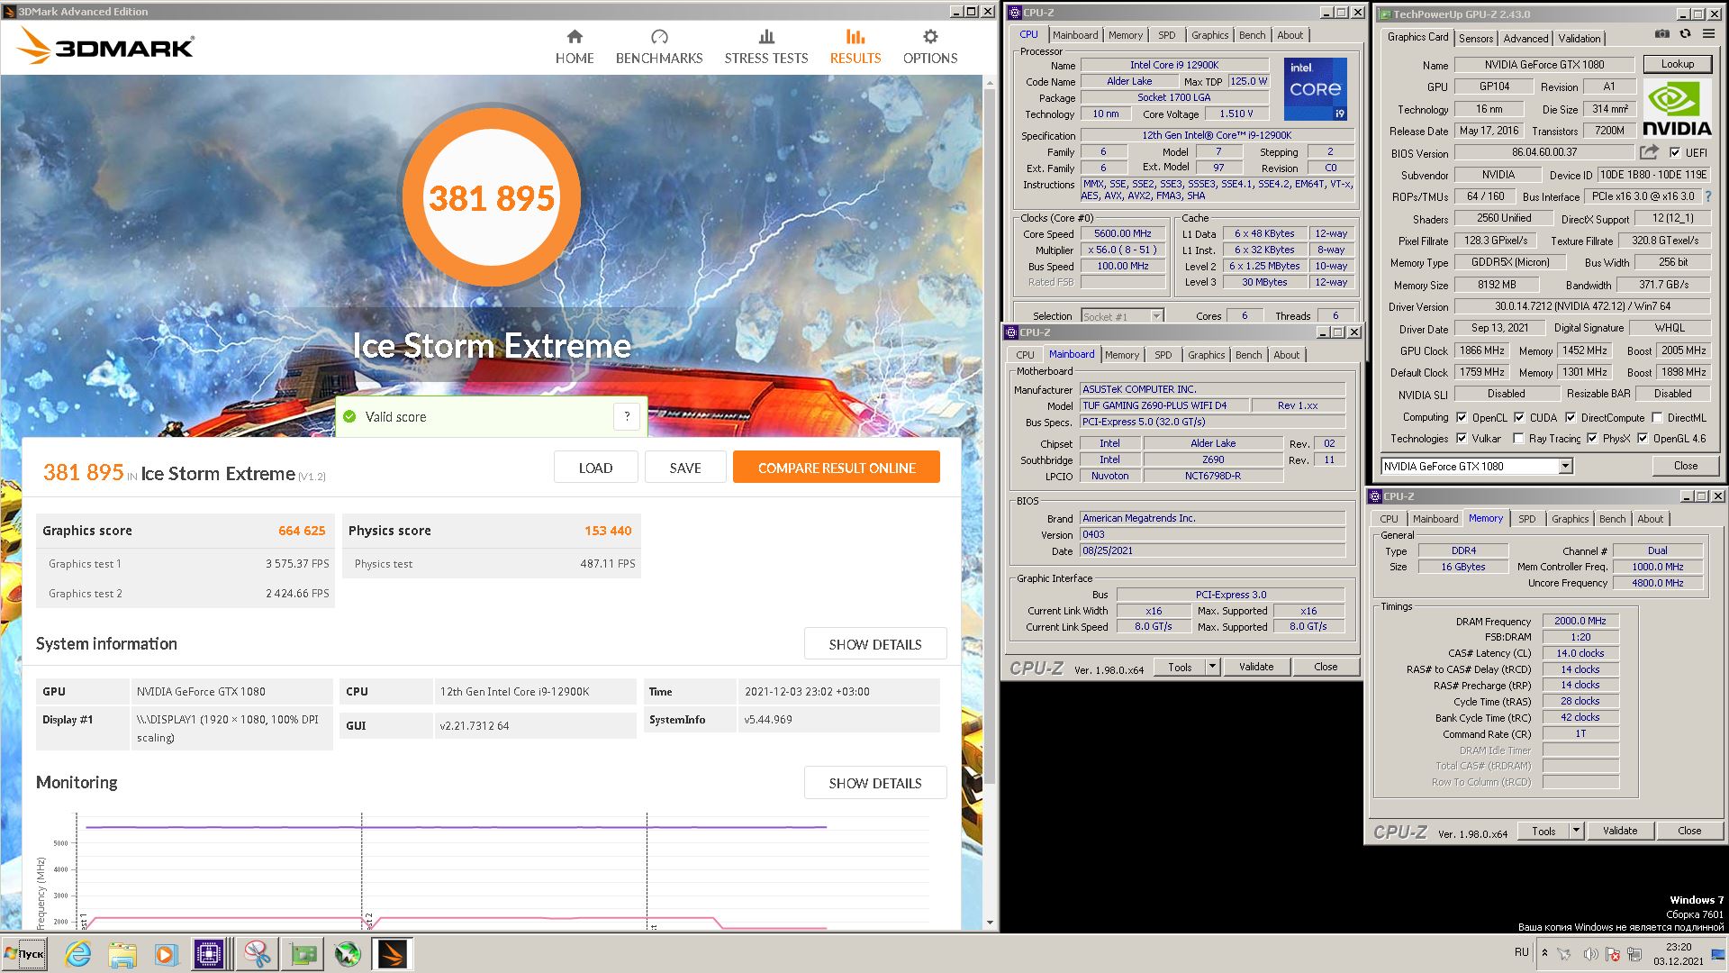The image size is (1729, 973).
Task: Toggle the Ray Tracing checkbox
Action: [1519, 439]
